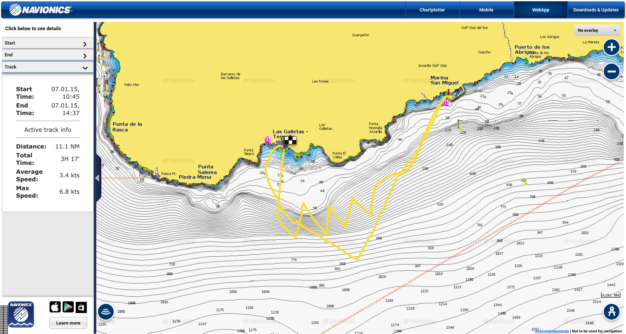Click the Navionics app logo thumbnail

21,314
